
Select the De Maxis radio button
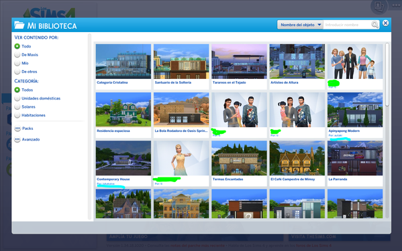point(17,55)
